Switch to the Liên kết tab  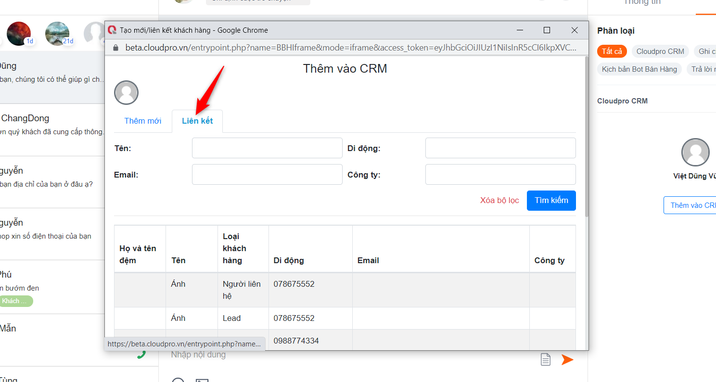(x=197, y=121)
